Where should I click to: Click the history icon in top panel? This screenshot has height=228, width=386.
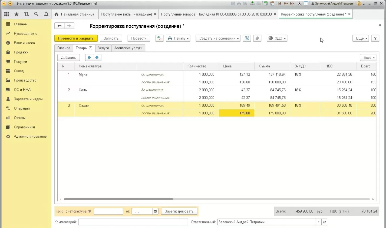point(27,14)
